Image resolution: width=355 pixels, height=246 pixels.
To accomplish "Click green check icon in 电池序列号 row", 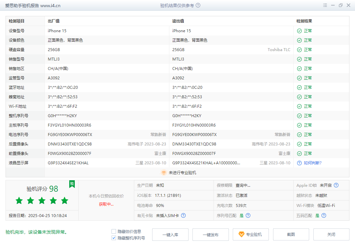I will tap(299, 135).
